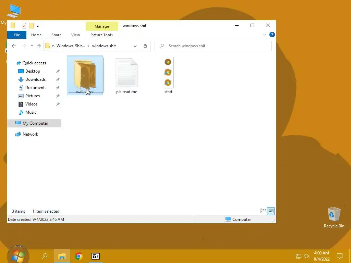
Task: Open the Explorer Help icon
Action: [272, 35]
